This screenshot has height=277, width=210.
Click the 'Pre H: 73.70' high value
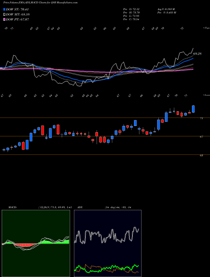click(131, 13)
